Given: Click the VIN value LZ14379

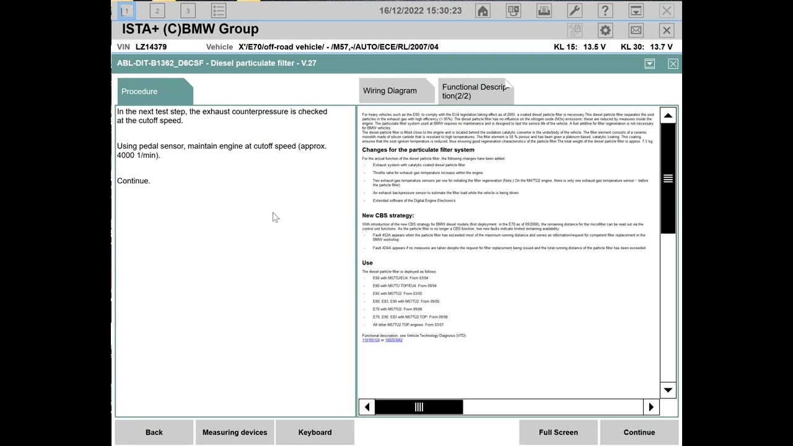Looking at the screenshot, I should [151, 47].
